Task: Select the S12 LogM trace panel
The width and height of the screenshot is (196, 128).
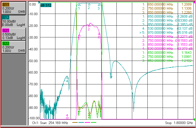Action: (x=14, y=21)
